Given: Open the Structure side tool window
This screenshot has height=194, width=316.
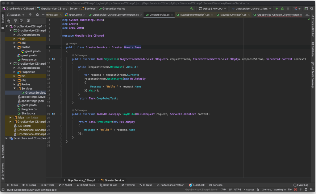Looking at the screenshot, I should point(2,152).
